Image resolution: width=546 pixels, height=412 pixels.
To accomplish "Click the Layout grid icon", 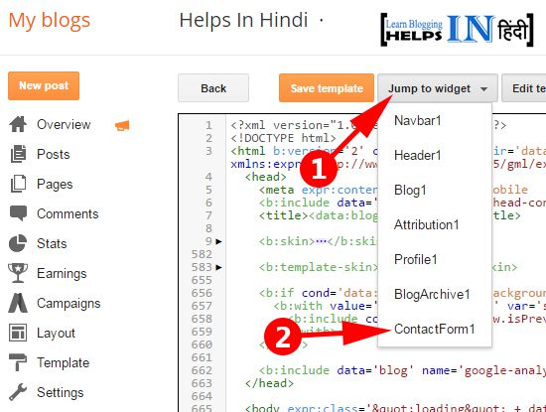I will tap(18, 333).
